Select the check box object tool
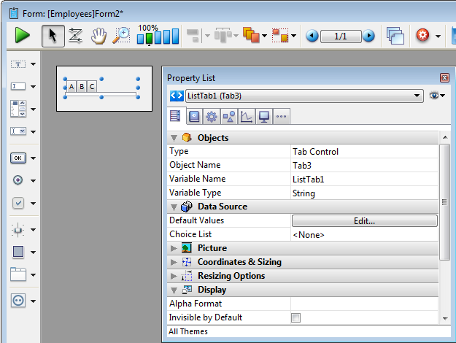Screen dimensions: 456x343 pos(18,203)
